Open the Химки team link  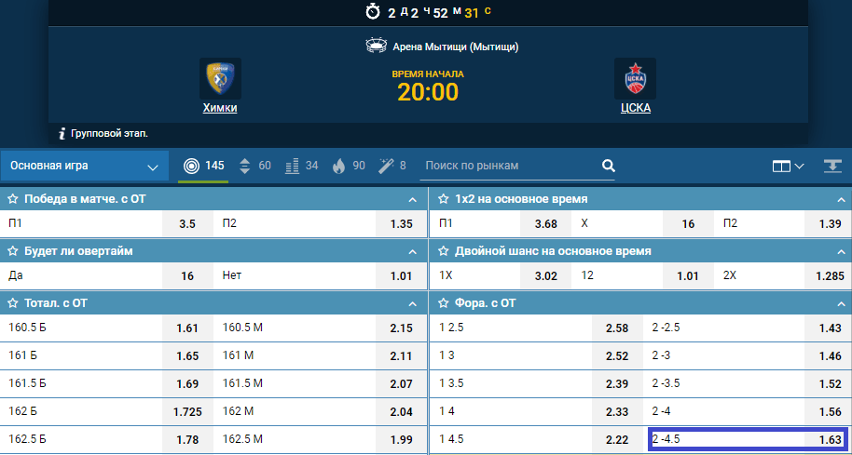220,108
